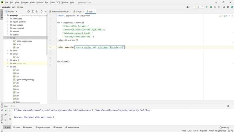Collapse all items in Project panel
Image resolution: width=234 pixels, height=132 pixels.
37,11
